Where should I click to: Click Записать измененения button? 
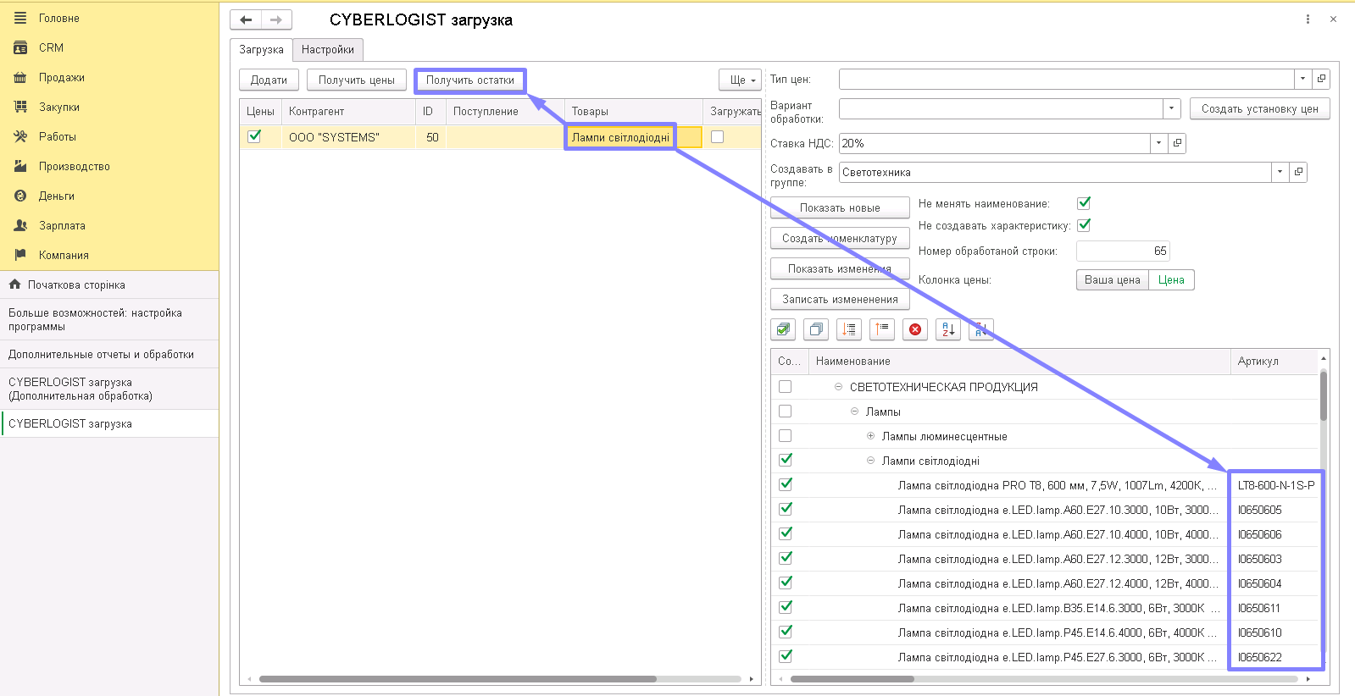(x=840, y=299)
